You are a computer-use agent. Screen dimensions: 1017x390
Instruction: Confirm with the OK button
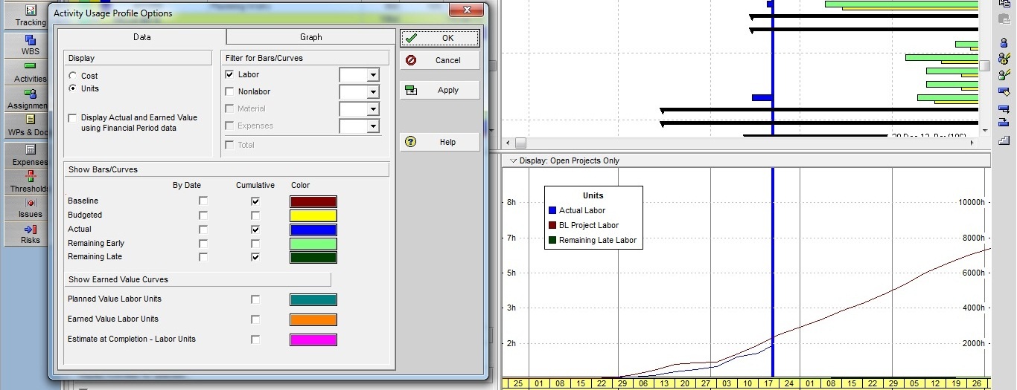point(439,38)
